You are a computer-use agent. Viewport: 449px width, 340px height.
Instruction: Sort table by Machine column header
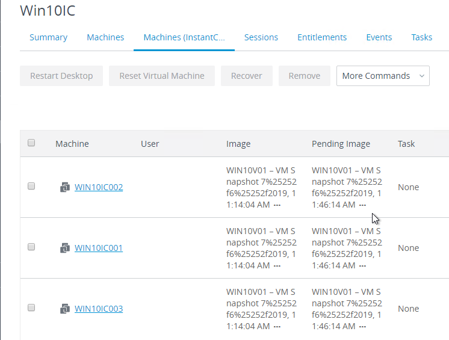click(x=72, y=144)
